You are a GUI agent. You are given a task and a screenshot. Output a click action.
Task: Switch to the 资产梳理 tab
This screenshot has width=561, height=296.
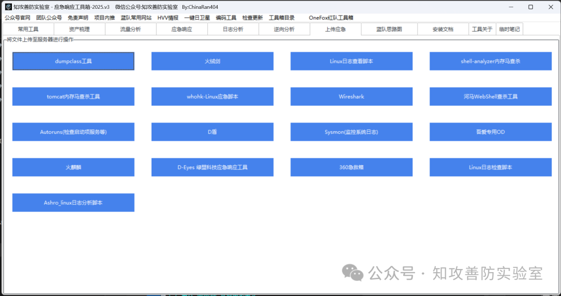79,29
